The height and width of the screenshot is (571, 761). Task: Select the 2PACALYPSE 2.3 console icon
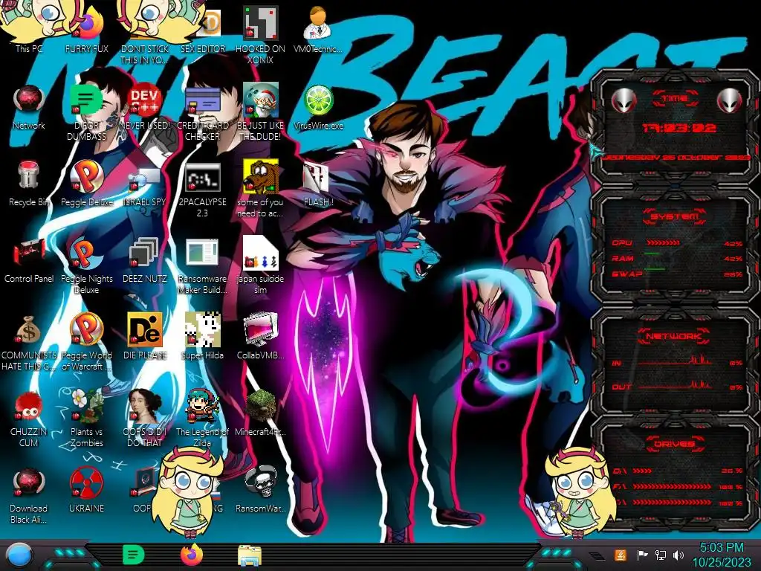202,189
